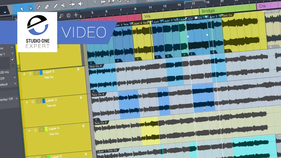
Task: Promote Layer 4 with its up arrow
Action: [x=83, y=126]
